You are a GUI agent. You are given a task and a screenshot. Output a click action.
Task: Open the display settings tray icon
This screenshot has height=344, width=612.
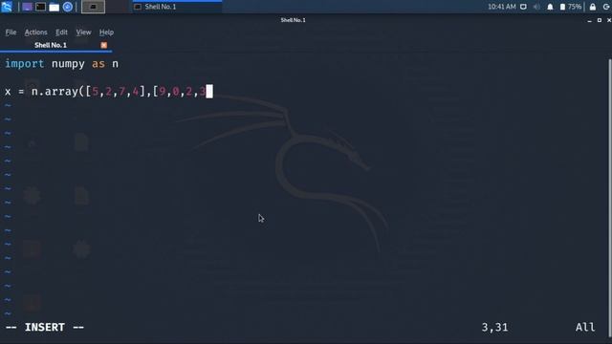pos(523,7)
